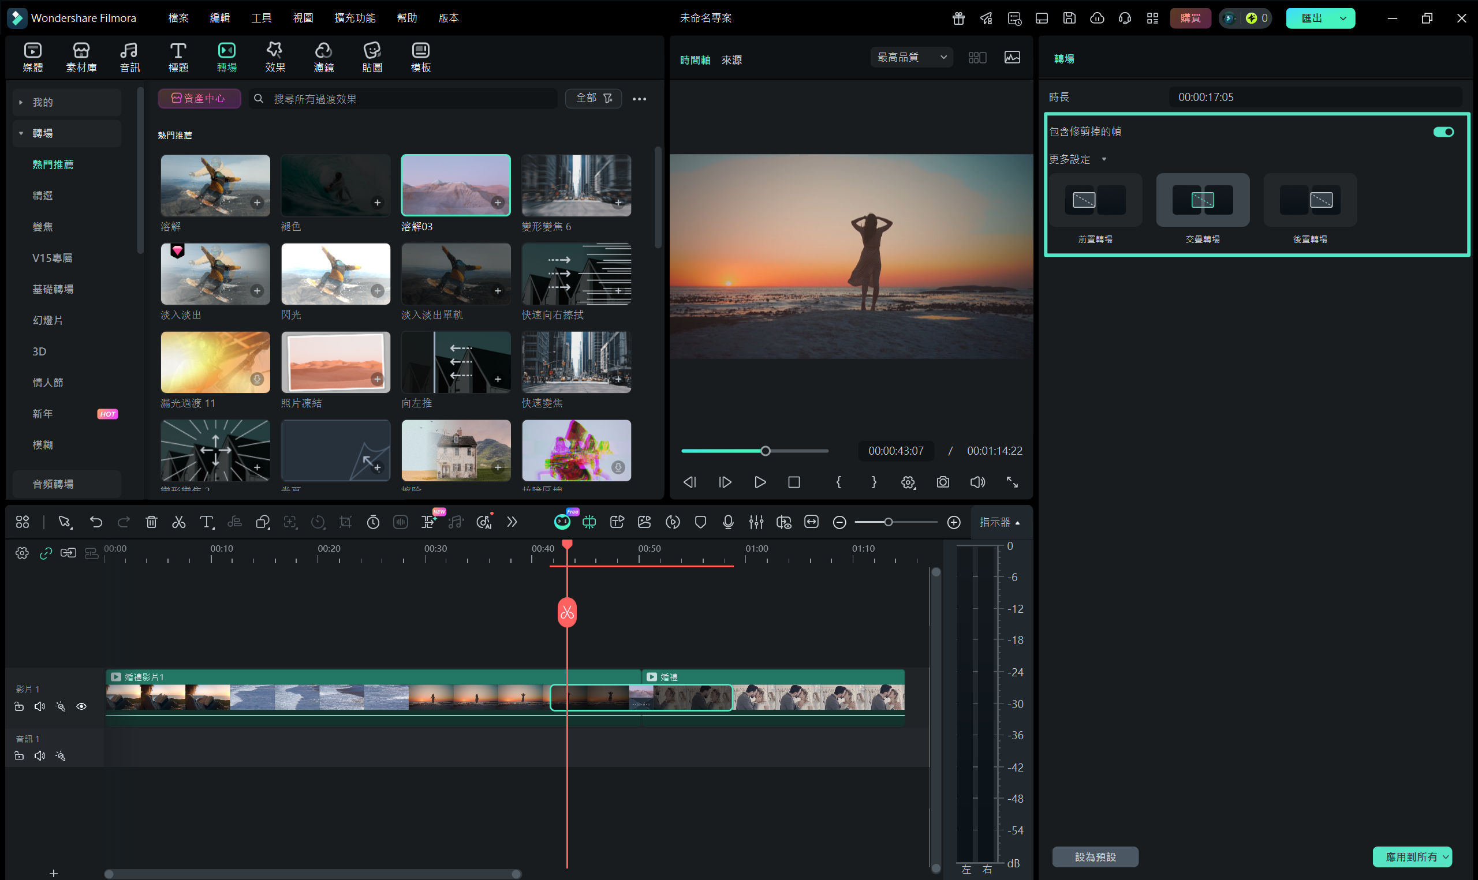Toggle 包含修剪掉的幀 switch off

pyautogui.click(x=1443, y=132)
